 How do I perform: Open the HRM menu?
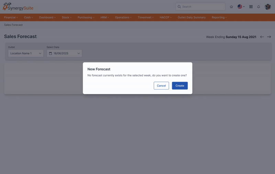point(105,17)
